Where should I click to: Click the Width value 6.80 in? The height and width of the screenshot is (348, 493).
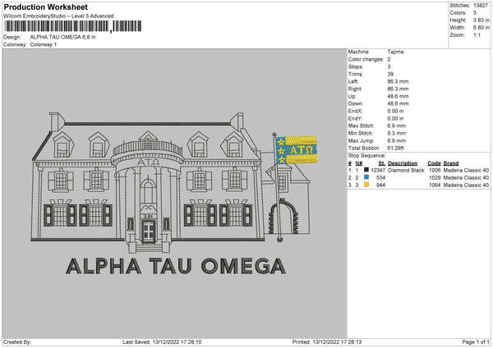[x=481, y=28]
